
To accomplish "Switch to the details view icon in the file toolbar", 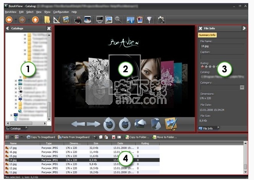I will [x=17, y=137].
